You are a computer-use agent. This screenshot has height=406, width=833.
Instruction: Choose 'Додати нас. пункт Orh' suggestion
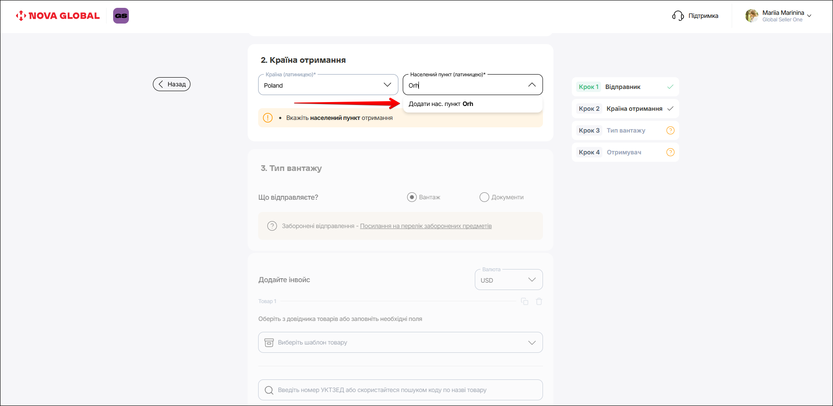point(441,104)
